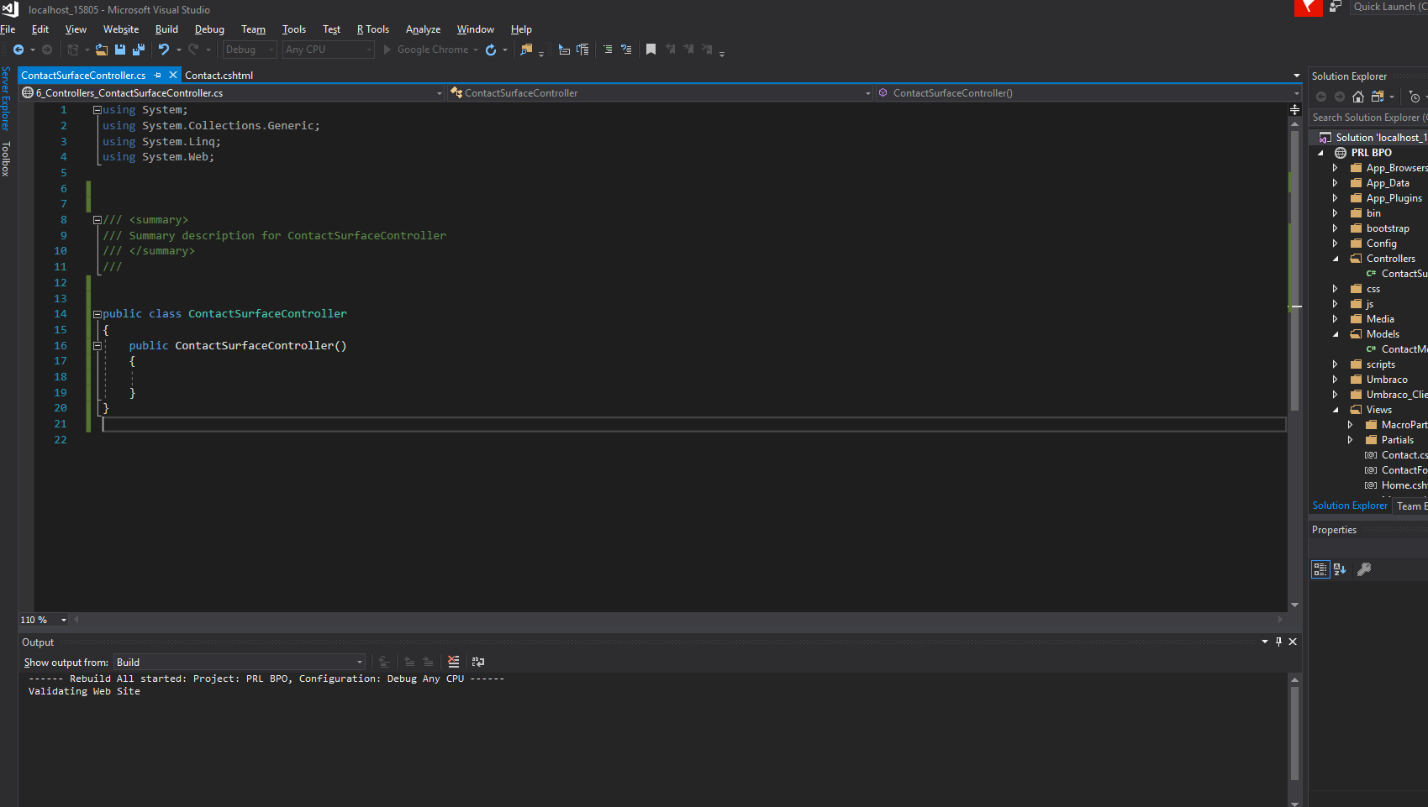Increase line indent using toolbar icon
1428x807 pixels.
click(582, 50)
